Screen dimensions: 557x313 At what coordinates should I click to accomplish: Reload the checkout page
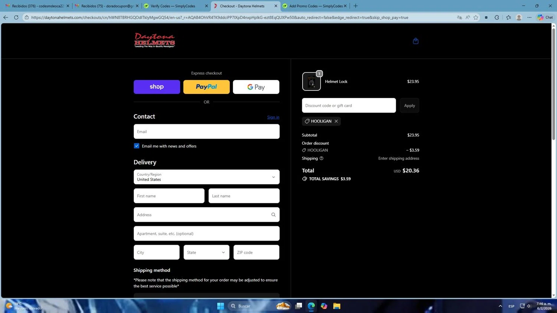(16, 17)
